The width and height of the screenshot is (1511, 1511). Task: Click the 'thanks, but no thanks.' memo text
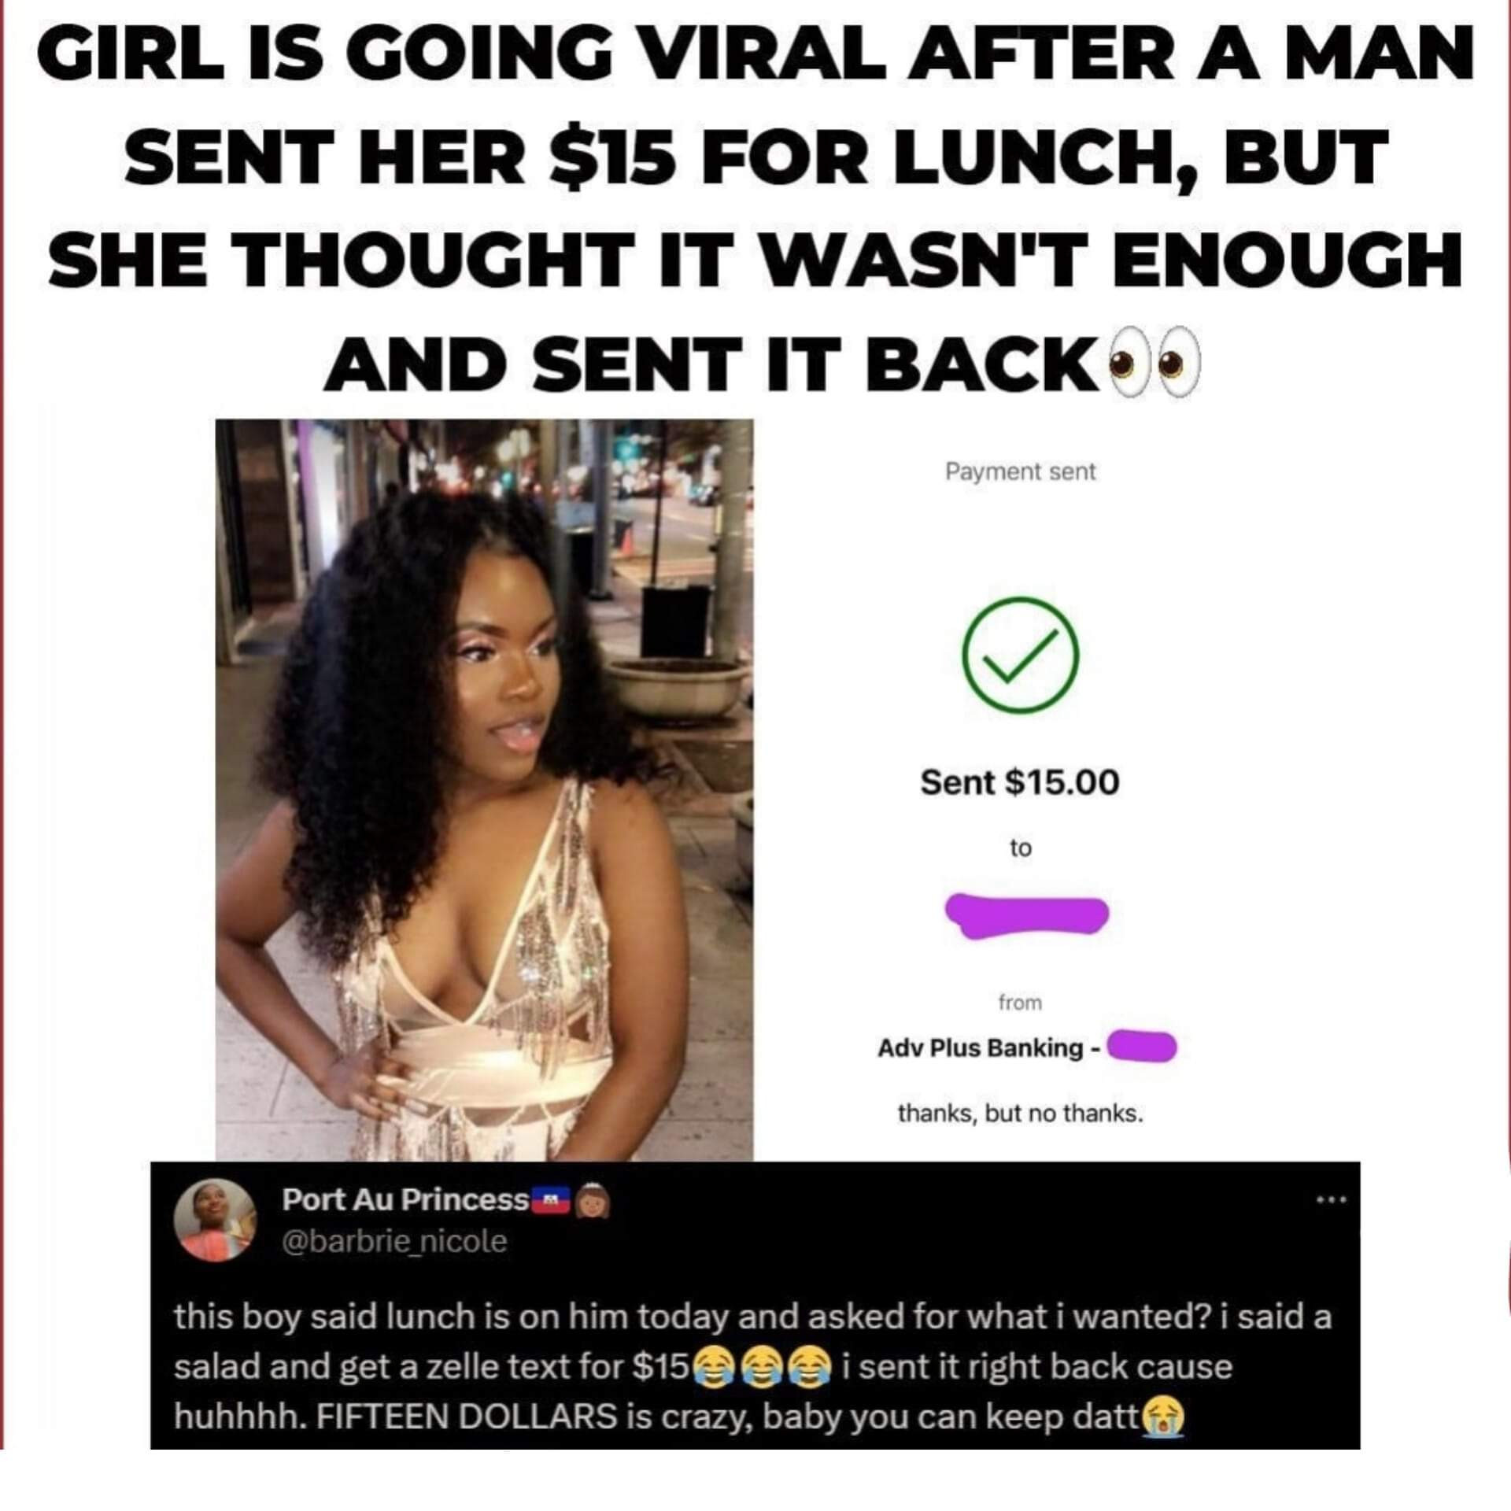(x=1020, y=1114)
